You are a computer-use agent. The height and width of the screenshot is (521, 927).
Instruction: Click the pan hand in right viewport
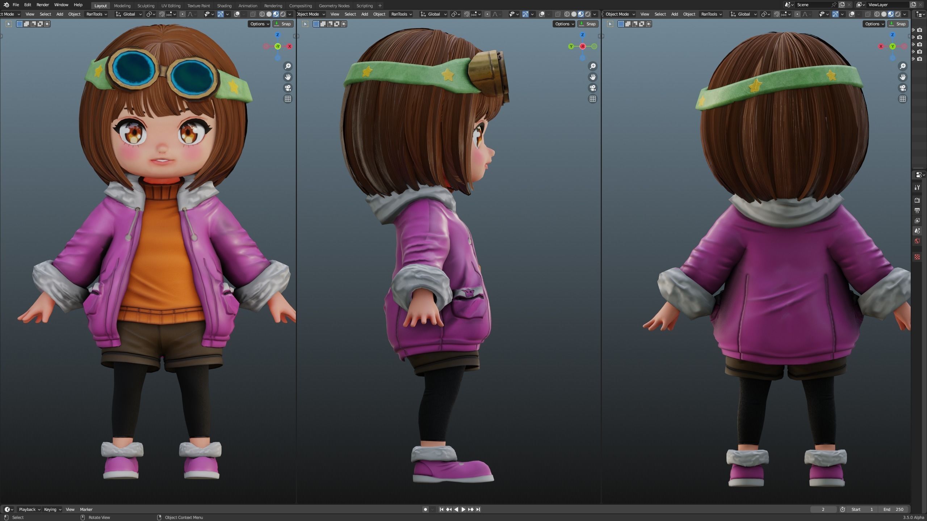pyautogui.click(x=903, y=77)
